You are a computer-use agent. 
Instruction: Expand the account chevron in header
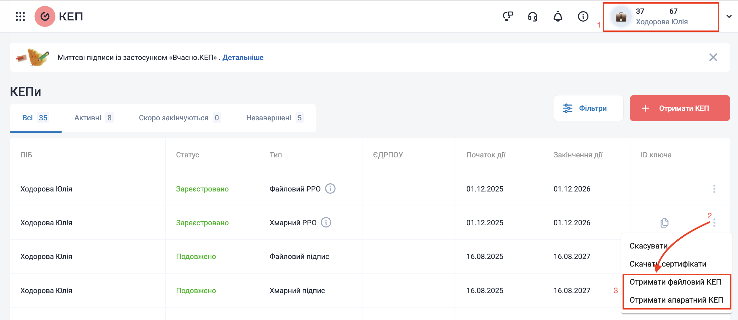click(729, 16)
